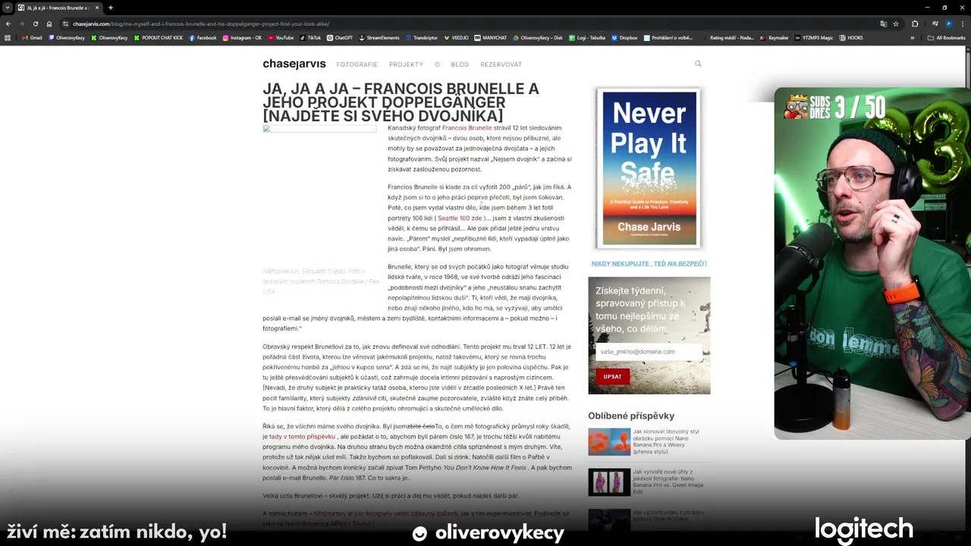Open the Facebook bookmark
The height and width of the screenshot is (546, 971).
(x=203, y=37)
